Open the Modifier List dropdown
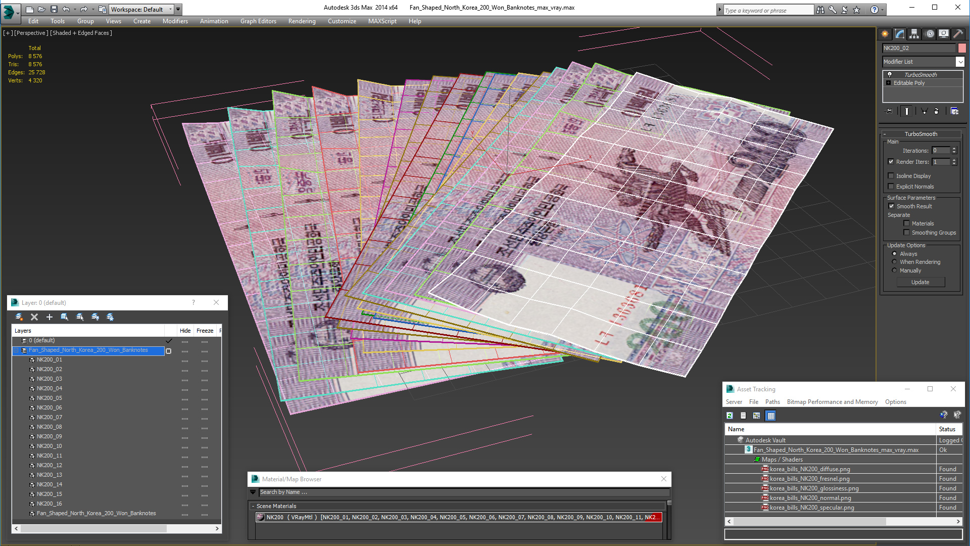The image size is (970, 546). (x=960, y=62)
